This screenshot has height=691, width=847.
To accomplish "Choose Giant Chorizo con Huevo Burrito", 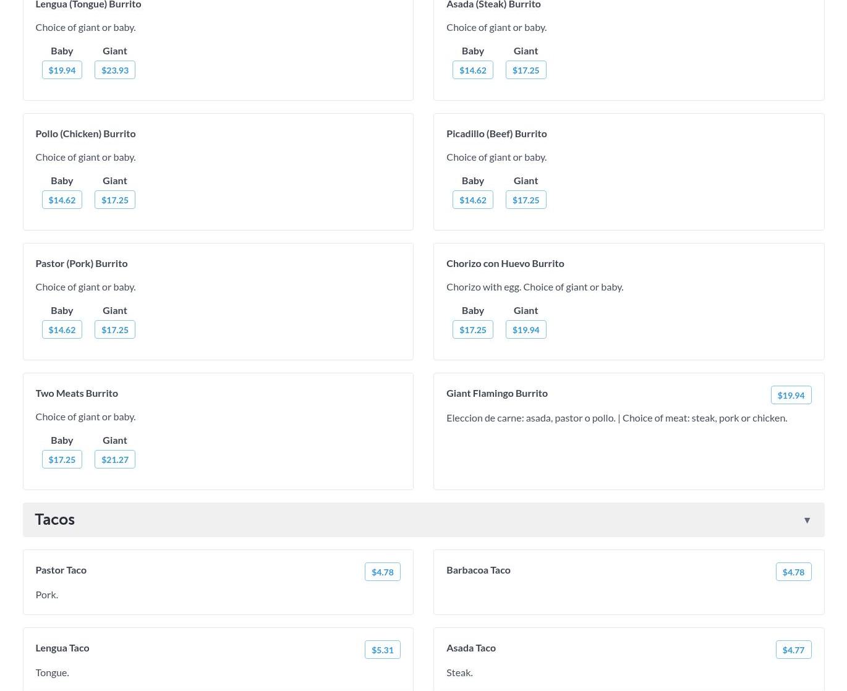I will 526,329.
